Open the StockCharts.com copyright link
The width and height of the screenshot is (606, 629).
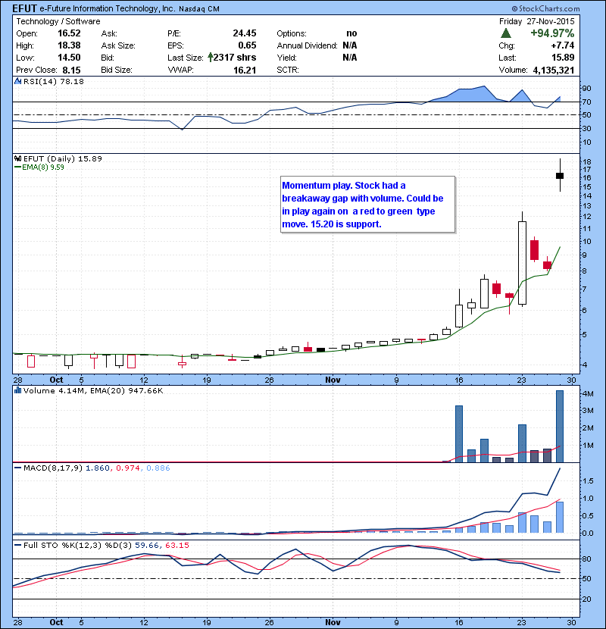[x=546, y=8]
